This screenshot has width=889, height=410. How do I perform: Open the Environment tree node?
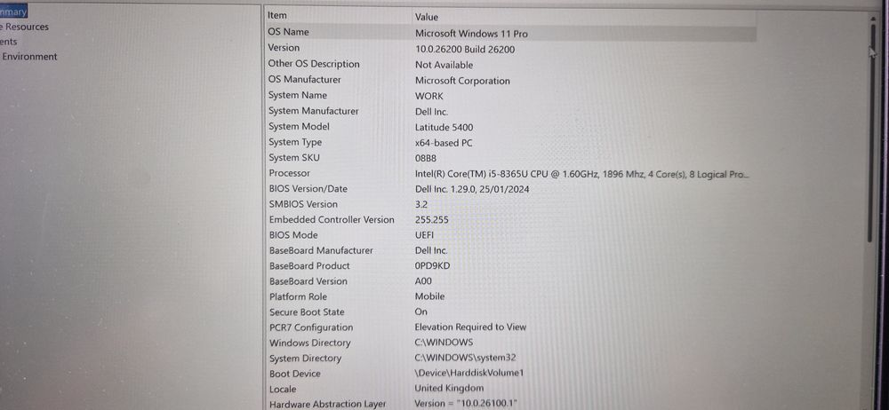29,57
